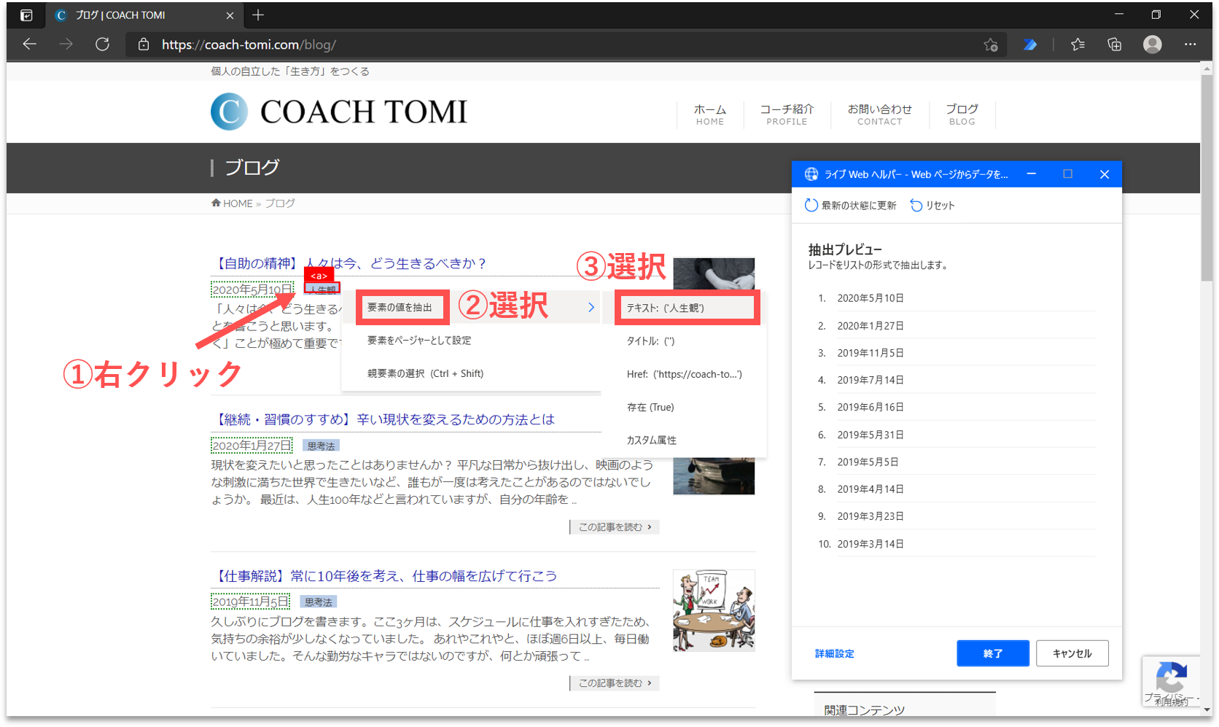Click リセット in the Web helper

[932, 206]
